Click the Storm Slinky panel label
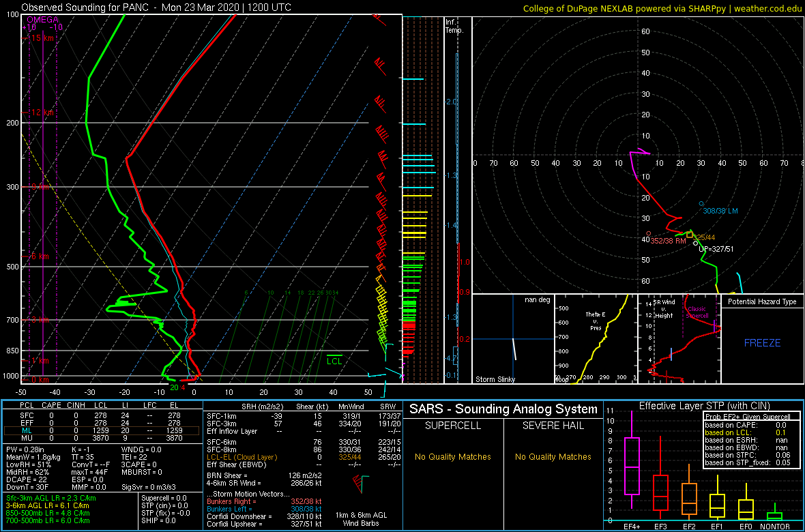Image resolution: width=805 pixels, height=532 pixels. point(495,379)
